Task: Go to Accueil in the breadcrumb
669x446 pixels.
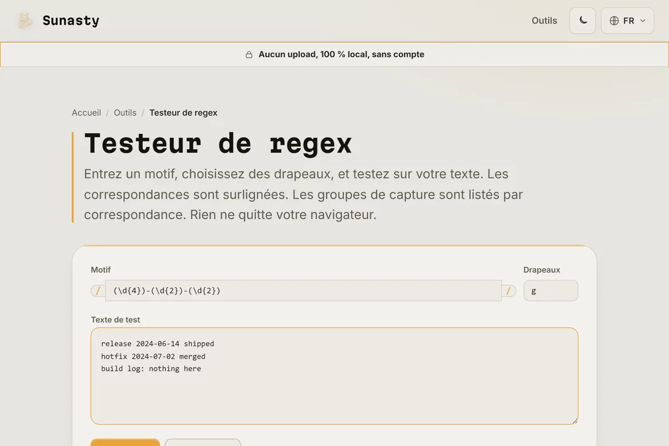Action: [86, 113]
